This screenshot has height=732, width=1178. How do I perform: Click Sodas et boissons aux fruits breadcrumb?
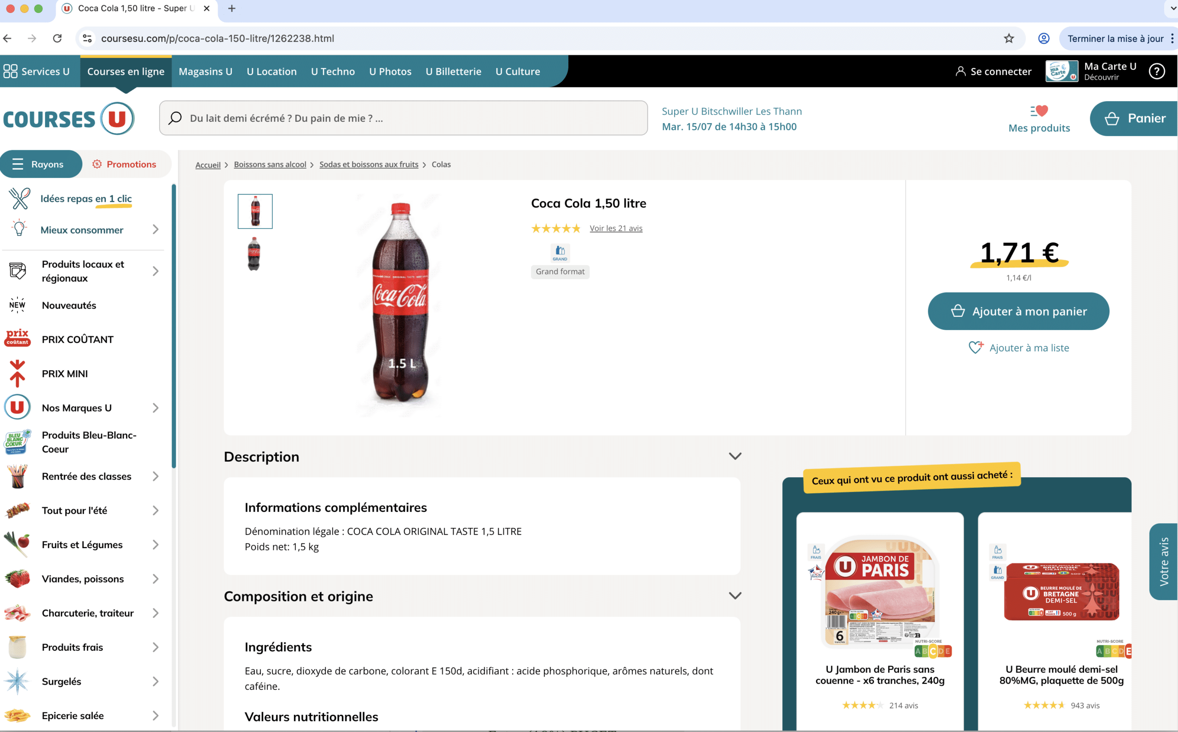tap(369, 165)
